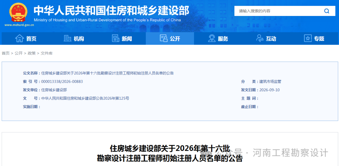Click the 机构 building icon
Image resolution: width=339 pixels, height=166 pixels.
[x=67, y=39]
